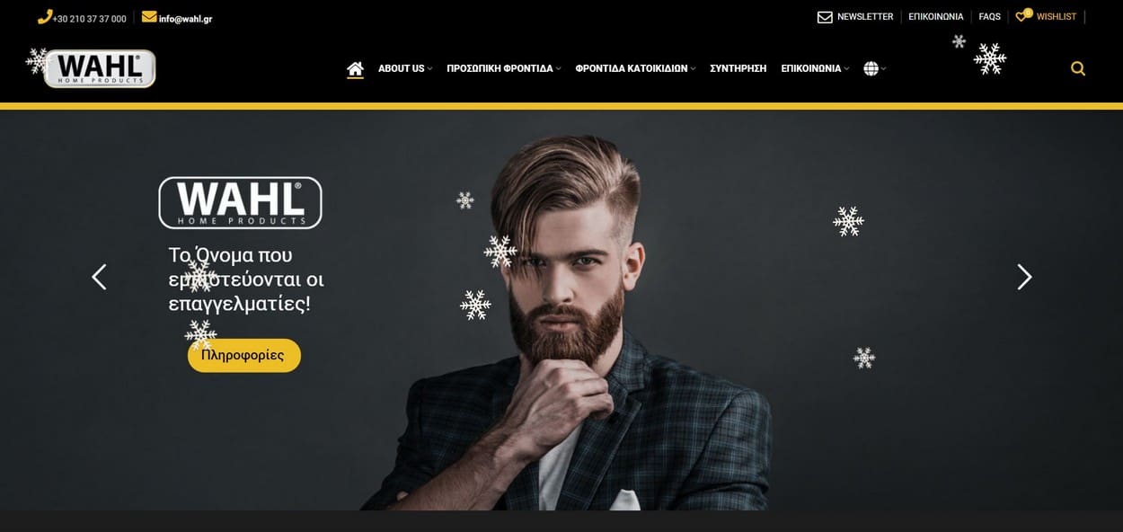Image resolution: width=1123 pixels, height=532 pixels.
Task: Click the phone number with handset icon
Action: [x=82, y=18]
